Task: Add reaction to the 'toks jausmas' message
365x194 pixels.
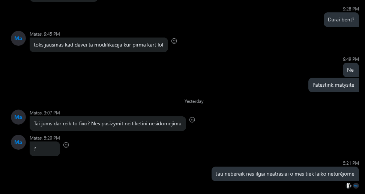Action: (x=174, y=41)
